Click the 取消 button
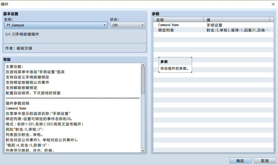This screenshot has height=165, width=278. click(x=265, y=160)
